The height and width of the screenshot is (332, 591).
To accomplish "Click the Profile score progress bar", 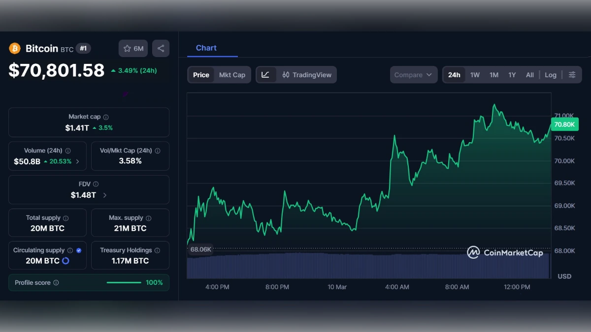I will [x=124, y=283].
